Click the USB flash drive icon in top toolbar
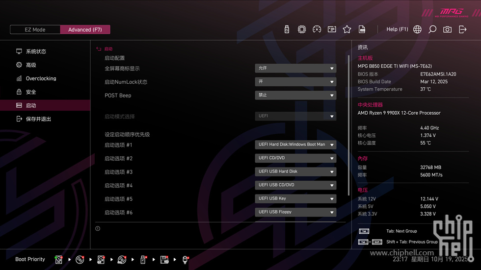The height and width of the screenshot is (270, 481). pyautogui.click(x=287, y=29)
